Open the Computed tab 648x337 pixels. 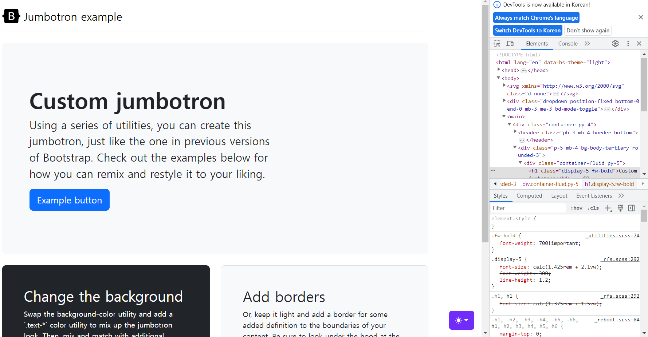pos(529,196)
